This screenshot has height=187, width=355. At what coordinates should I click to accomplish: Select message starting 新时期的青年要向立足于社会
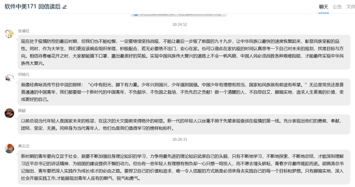[x=184, y=167]
